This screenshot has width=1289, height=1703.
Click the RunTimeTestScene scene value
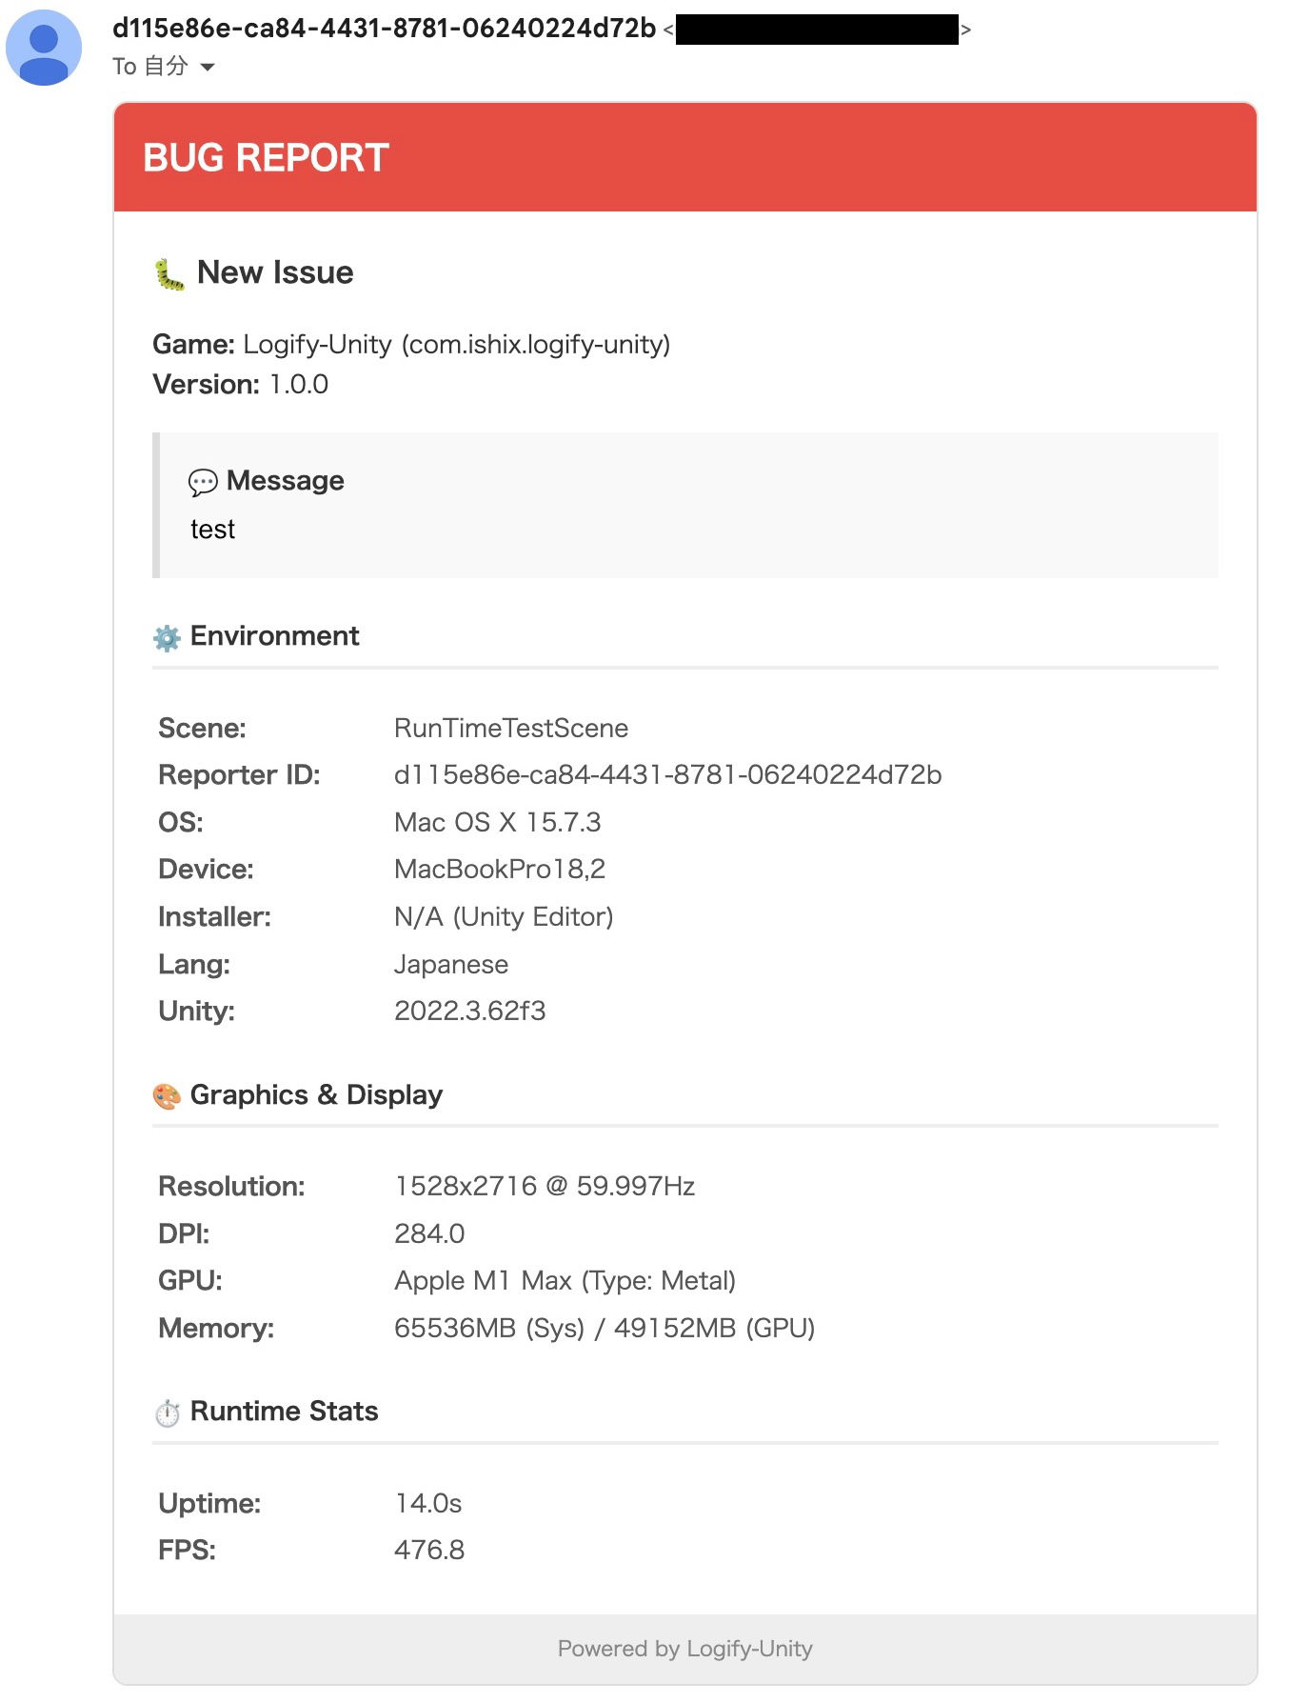[511, 729]
